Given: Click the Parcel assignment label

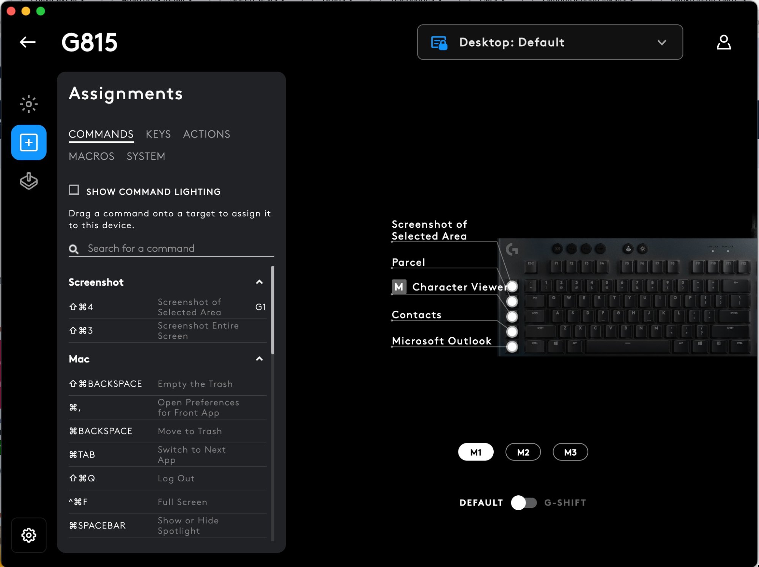Looking at the screenshot, I should (408, 262).
